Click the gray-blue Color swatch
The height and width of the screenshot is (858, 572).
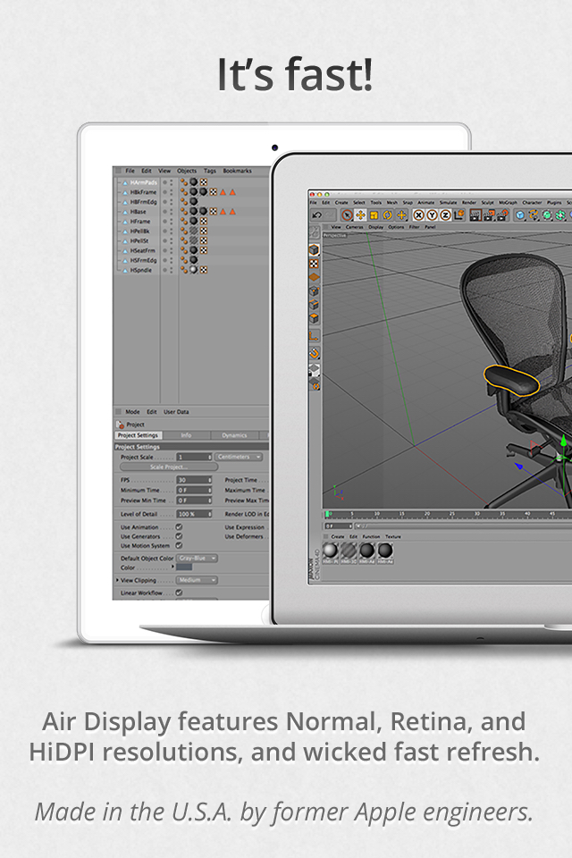coord(184,568)
